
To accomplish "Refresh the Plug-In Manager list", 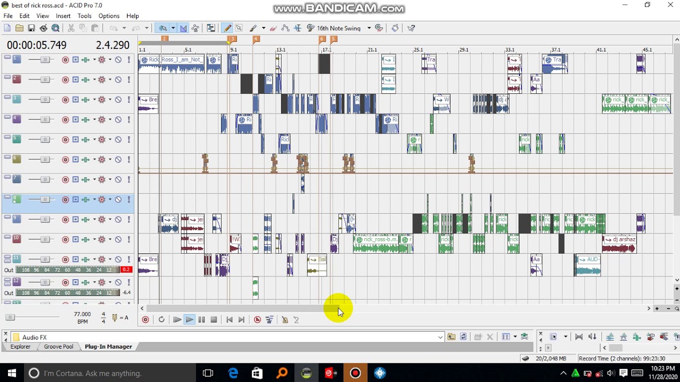I will pos(463,336).
